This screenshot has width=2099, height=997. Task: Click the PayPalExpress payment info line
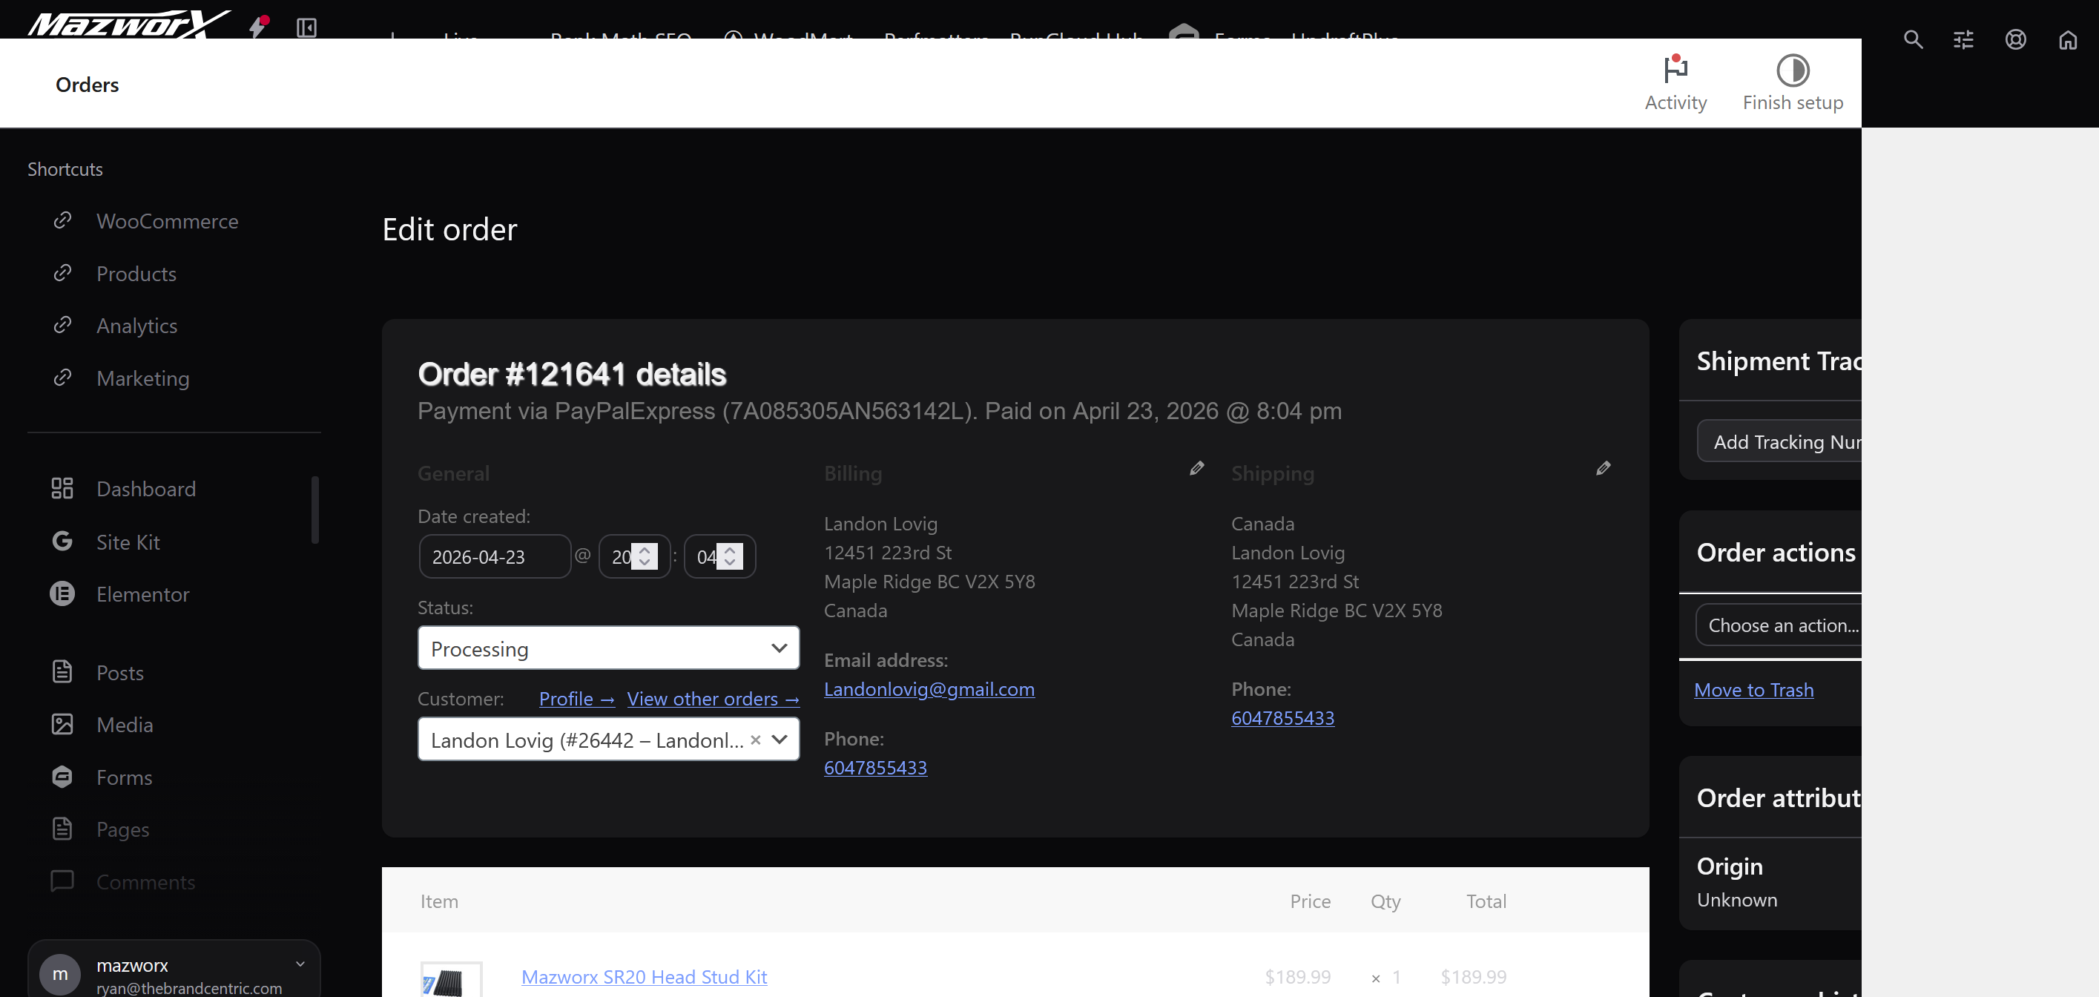[879, 411]
